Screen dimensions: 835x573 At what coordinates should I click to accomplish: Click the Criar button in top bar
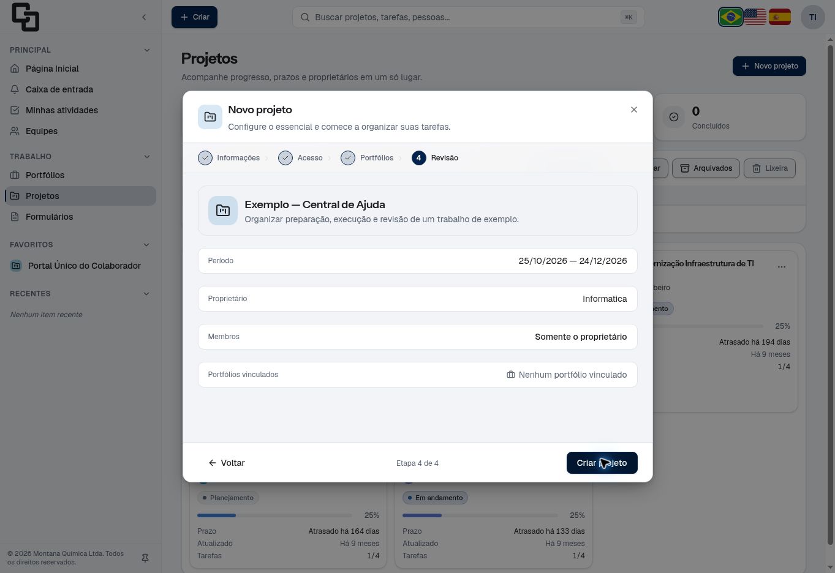pyautogui.click(x=194, y=17)
